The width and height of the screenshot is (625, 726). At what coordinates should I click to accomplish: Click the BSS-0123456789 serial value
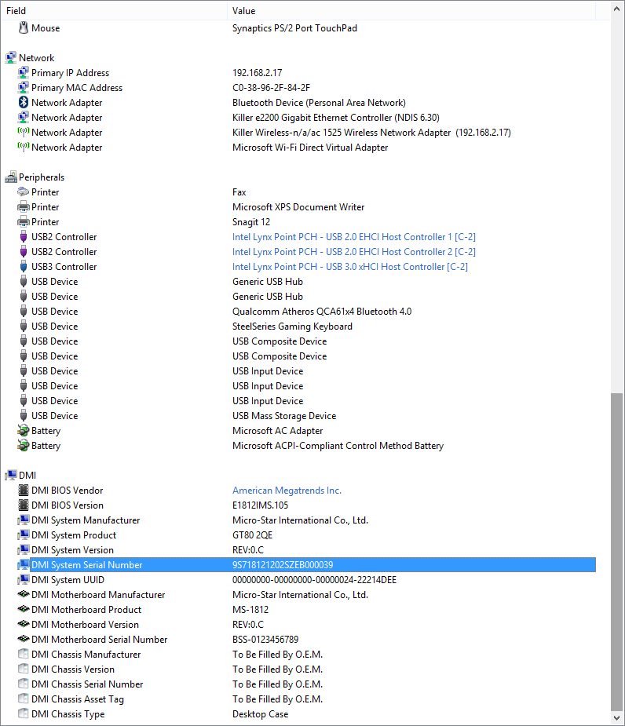[x=265, y=640]
